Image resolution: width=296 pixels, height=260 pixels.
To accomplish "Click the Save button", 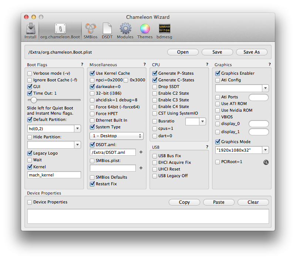I will point(217,52).
